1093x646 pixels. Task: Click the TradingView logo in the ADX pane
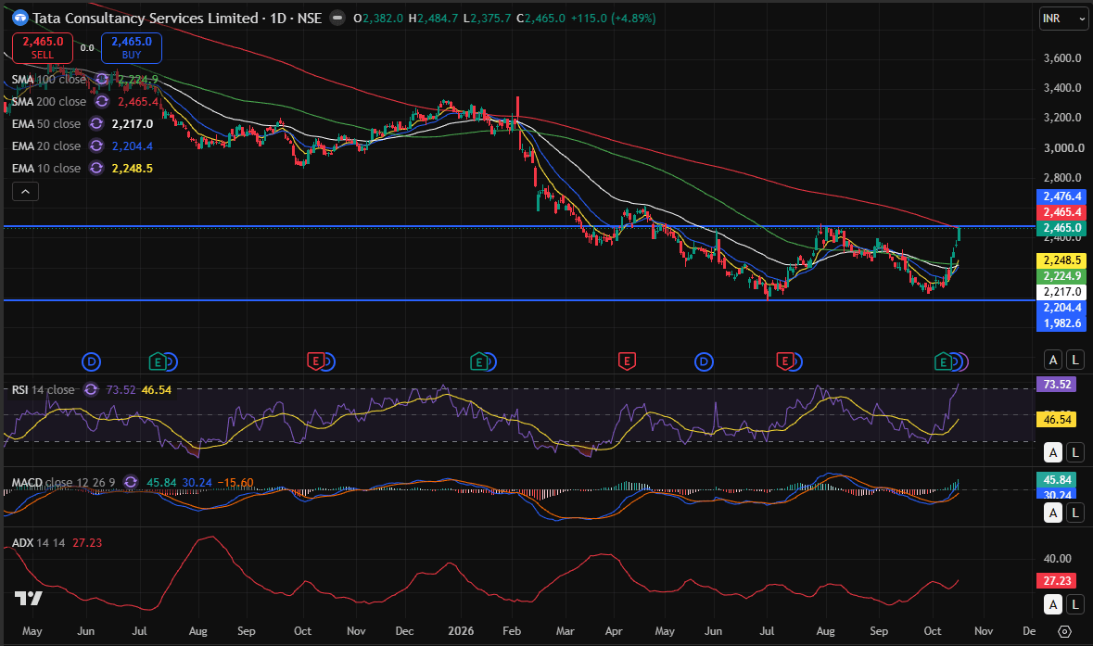point(29,599)
